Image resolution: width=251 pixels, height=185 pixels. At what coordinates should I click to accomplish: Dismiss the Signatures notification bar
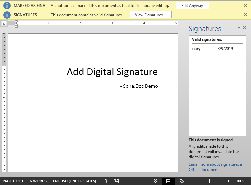(x=246, y=15)
